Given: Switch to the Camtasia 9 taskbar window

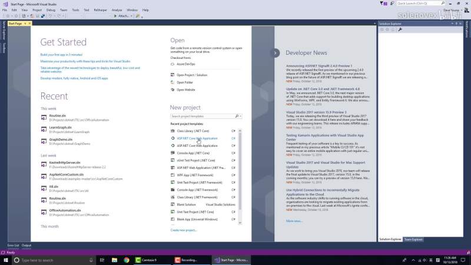Looking at the screenshot, I should pyautogui.click(x=152, y=260).
